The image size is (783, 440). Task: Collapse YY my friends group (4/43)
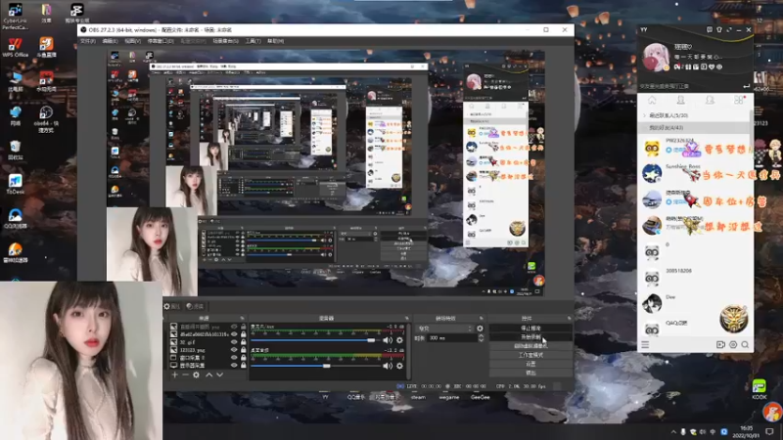[x=694, y=128]
